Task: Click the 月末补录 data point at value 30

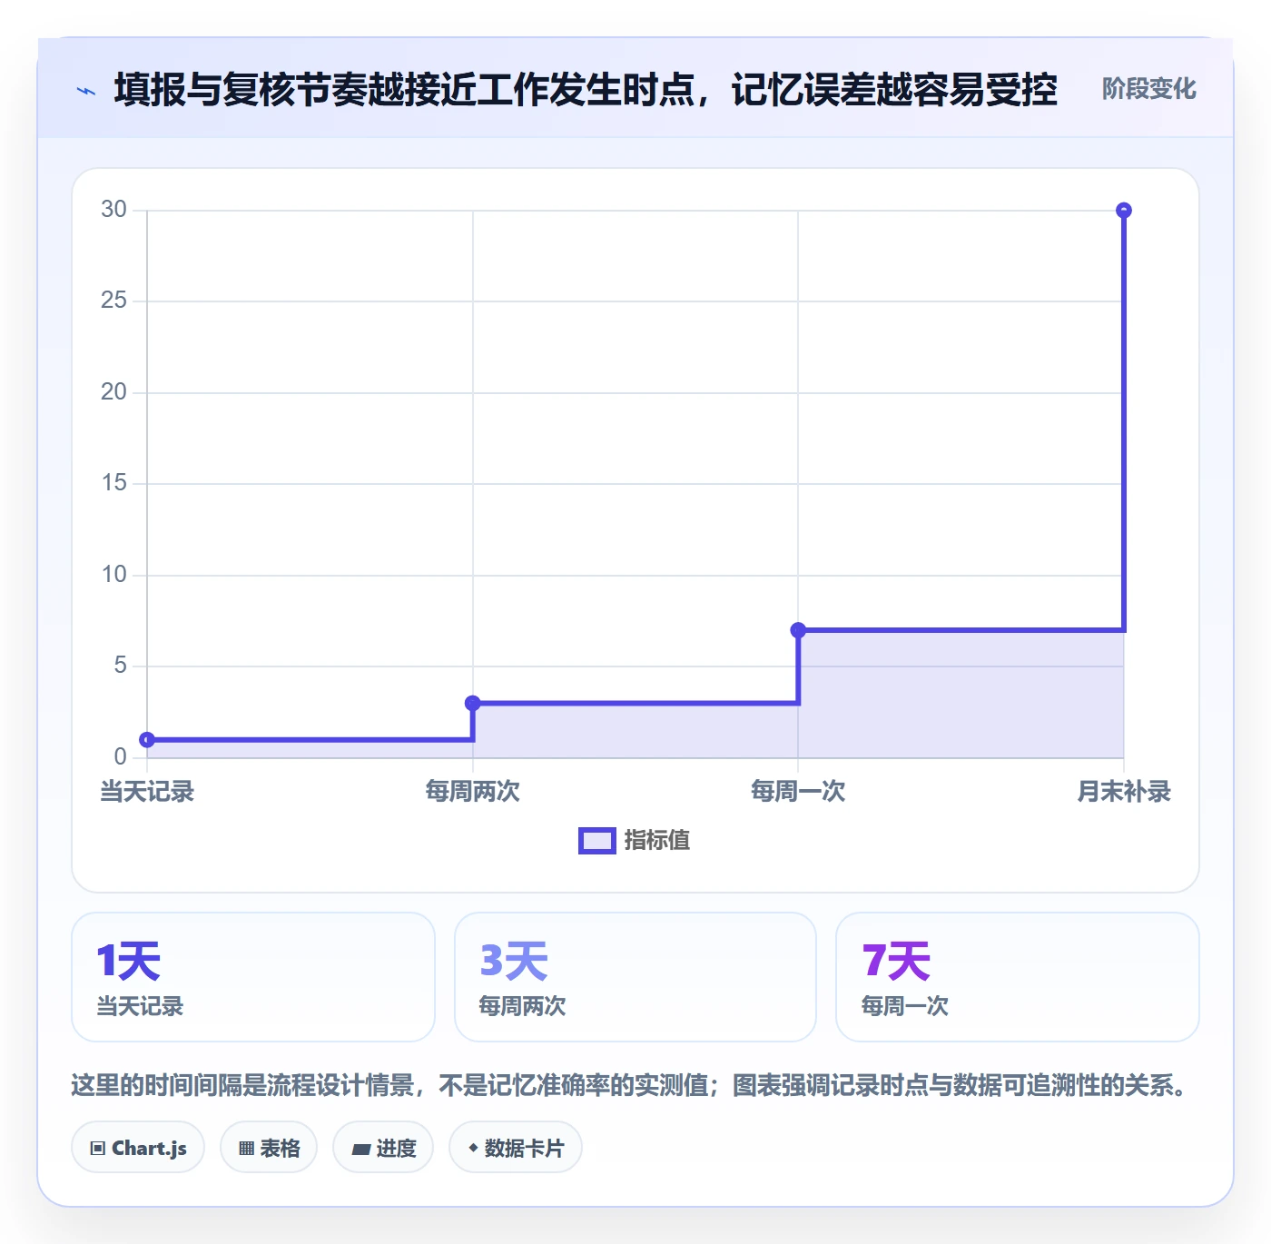Action: pos(1124,210)
